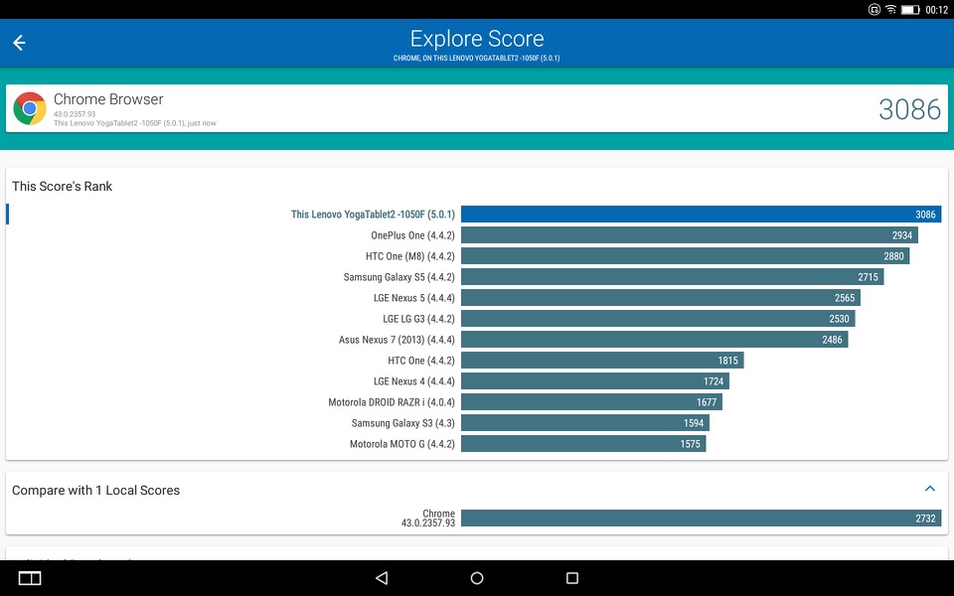Select the Motorola MOTO G 1575 bar
Image resolution: width=954 pixels, height=596 pixels.
[583, 444]
